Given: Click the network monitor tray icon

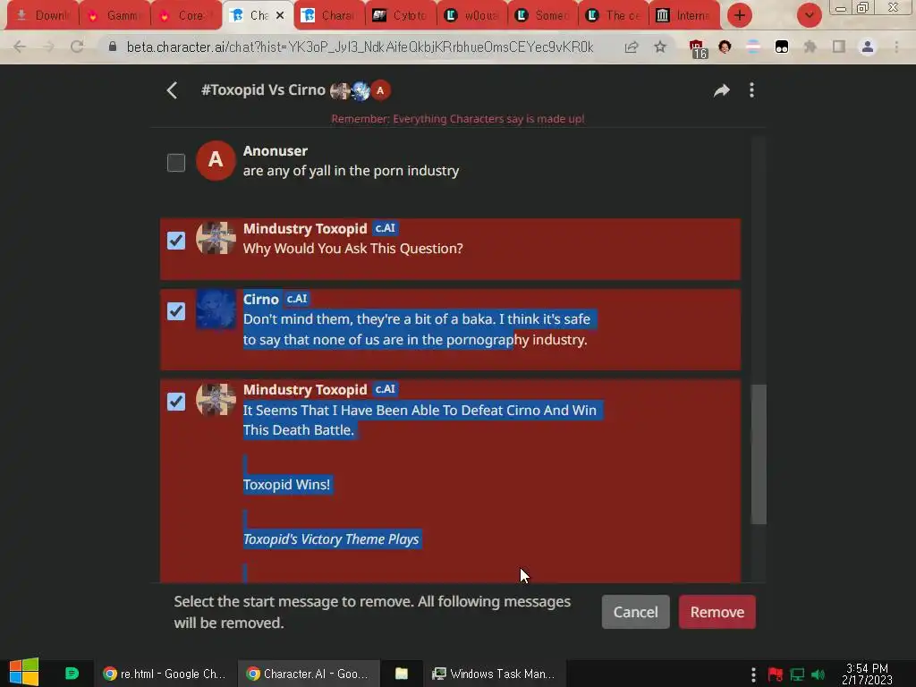Looking at the screenshot, I should point(797,674).
